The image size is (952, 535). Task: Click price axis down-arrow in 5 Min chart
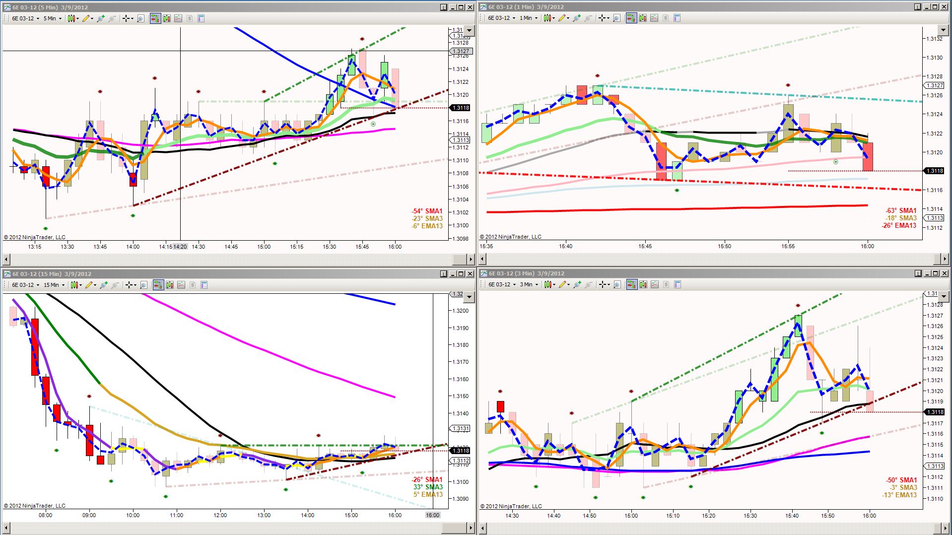469,31
